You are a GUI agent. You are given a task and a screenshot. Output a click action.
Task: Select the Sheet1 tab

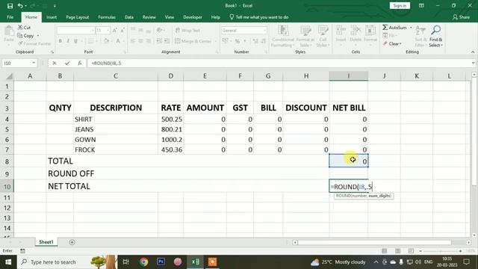[46, 242]
